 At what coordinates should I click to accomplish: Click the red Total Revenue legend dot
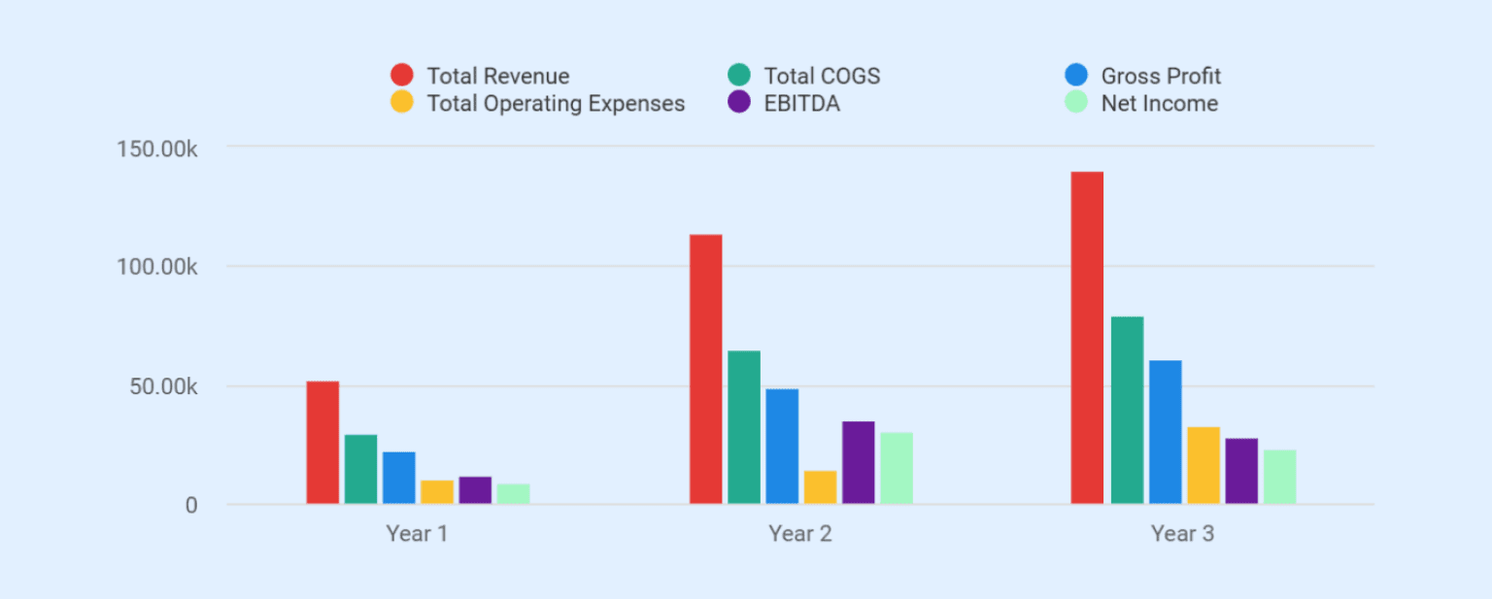402,75
